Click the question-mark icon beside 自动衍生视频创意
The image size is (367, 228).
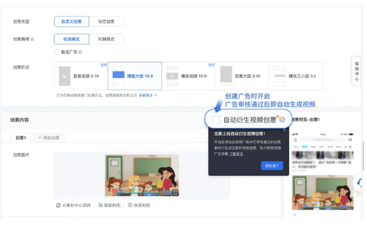click(x=282, y=119)
